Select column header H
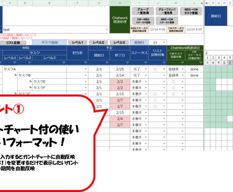The width and height of the screenshot is (233, 192). pyautogui.click(x=120, y=3)
